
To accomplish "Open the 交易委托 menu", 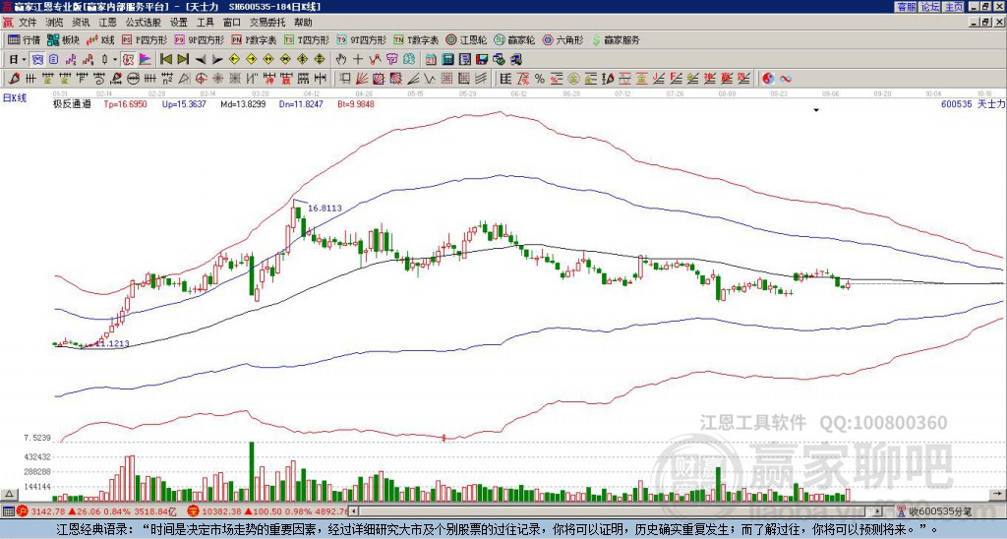I will click(x=267, y=23).
